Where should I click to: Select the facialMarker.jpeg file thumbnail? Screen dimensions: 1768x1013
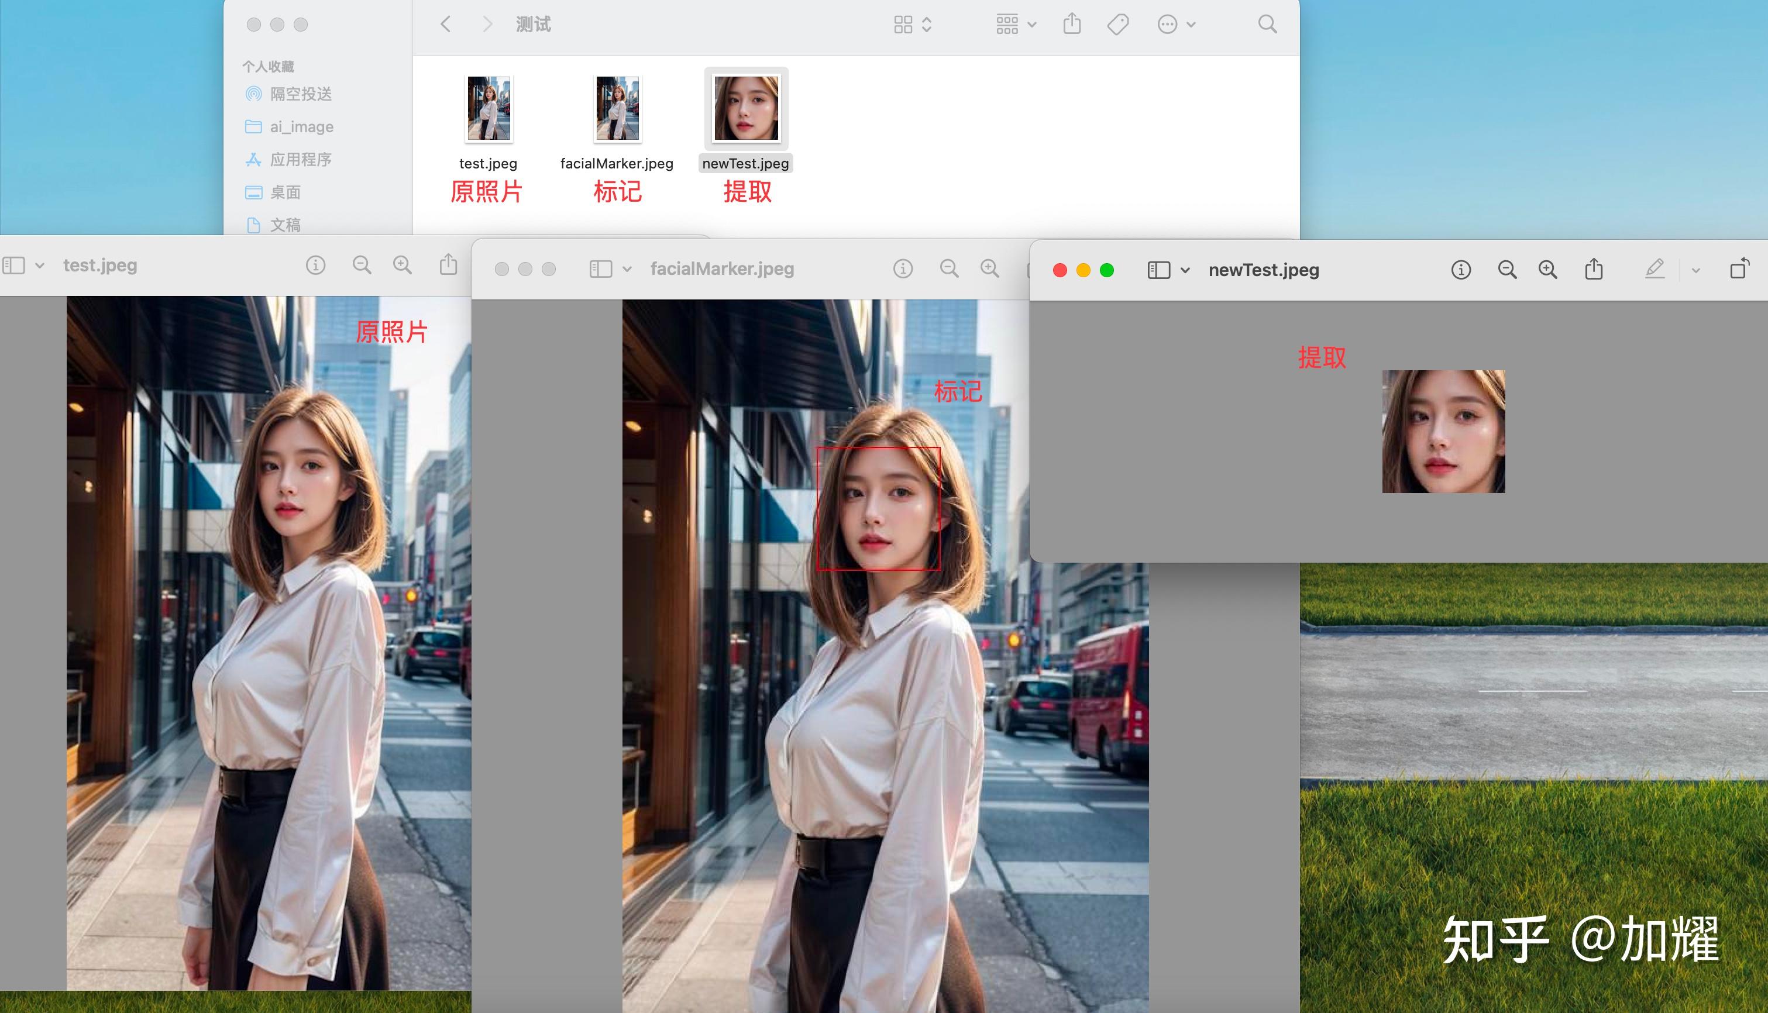coord(617,109)
